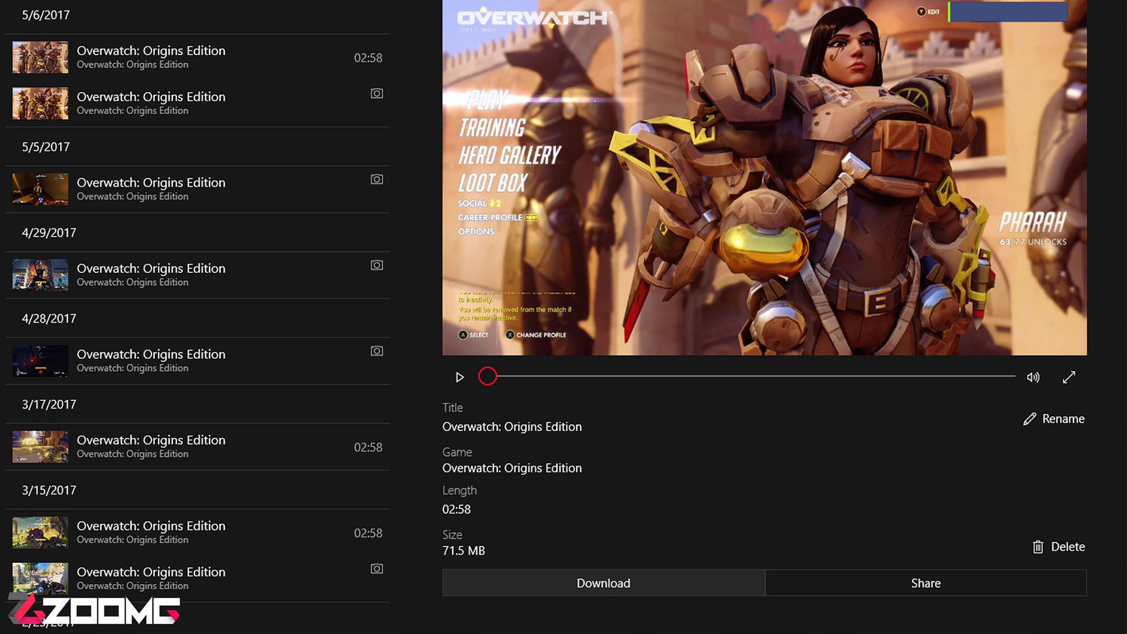Open the 4/28/2017 screenshot thumbnail
Image resolution: width=1127 pixels, height=634 pixels.
tap(41, 361)
